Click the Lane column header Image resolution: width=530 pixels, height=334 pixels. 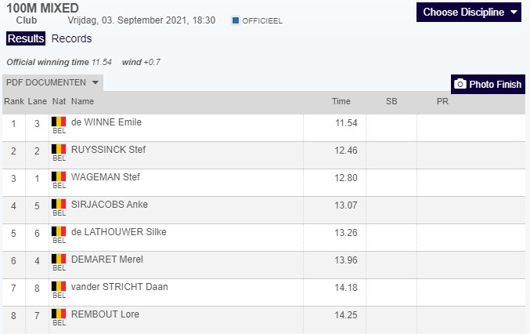click(x=37, y=102)
